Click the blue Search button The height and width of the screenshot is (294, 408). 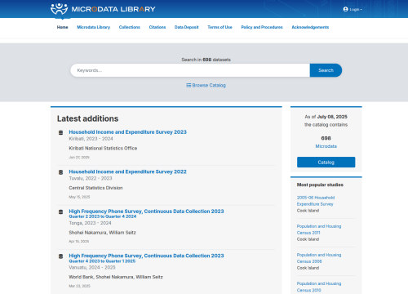tap(326, 70)
